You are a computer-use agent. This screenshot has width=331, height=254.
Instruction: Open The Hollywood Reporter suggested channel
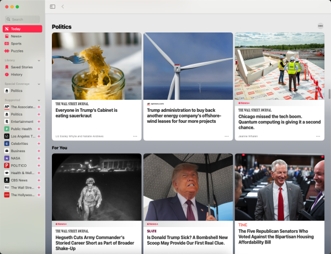[20, 195]
